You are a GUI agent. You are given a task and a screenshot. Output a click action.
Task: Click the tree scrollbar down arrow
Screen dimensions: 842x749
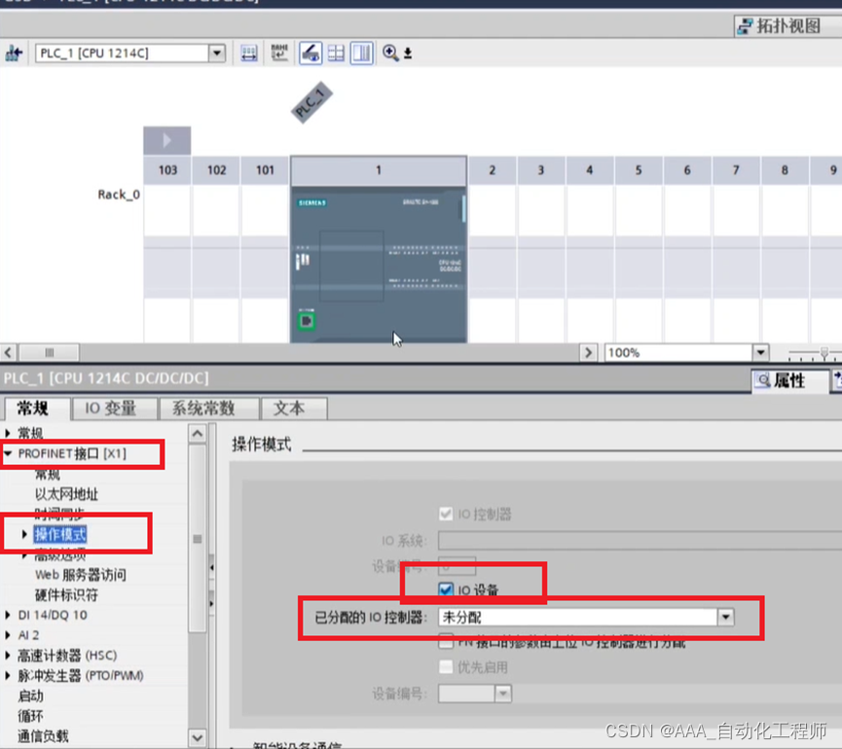click(198, 737)
